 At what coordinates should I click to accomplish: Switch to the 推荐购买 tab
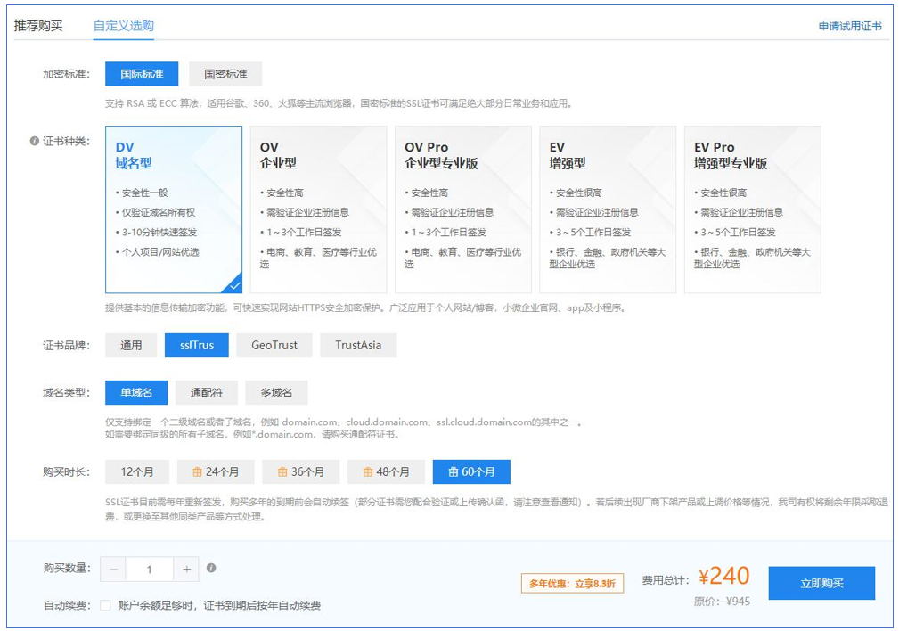(38, 26)
